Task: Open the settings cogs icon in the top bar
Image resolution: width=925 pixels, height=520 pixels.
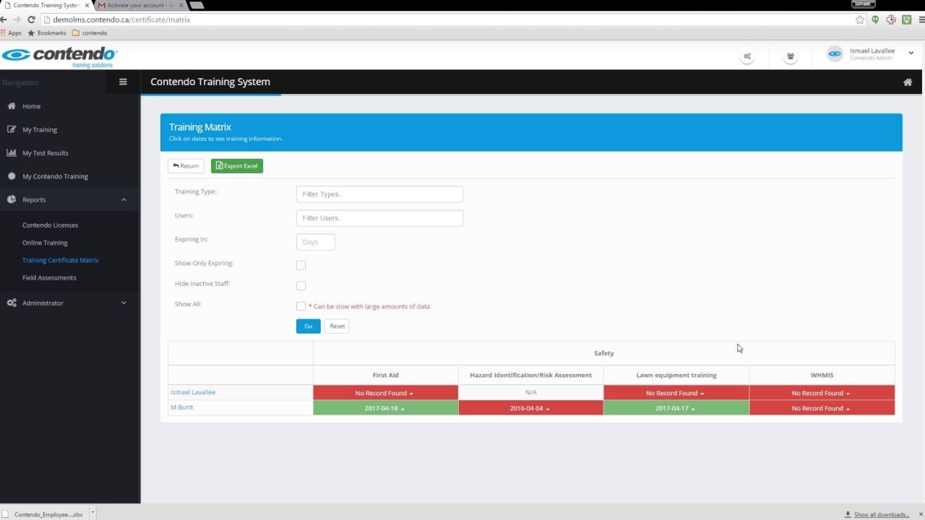Action: coord(747,56)
